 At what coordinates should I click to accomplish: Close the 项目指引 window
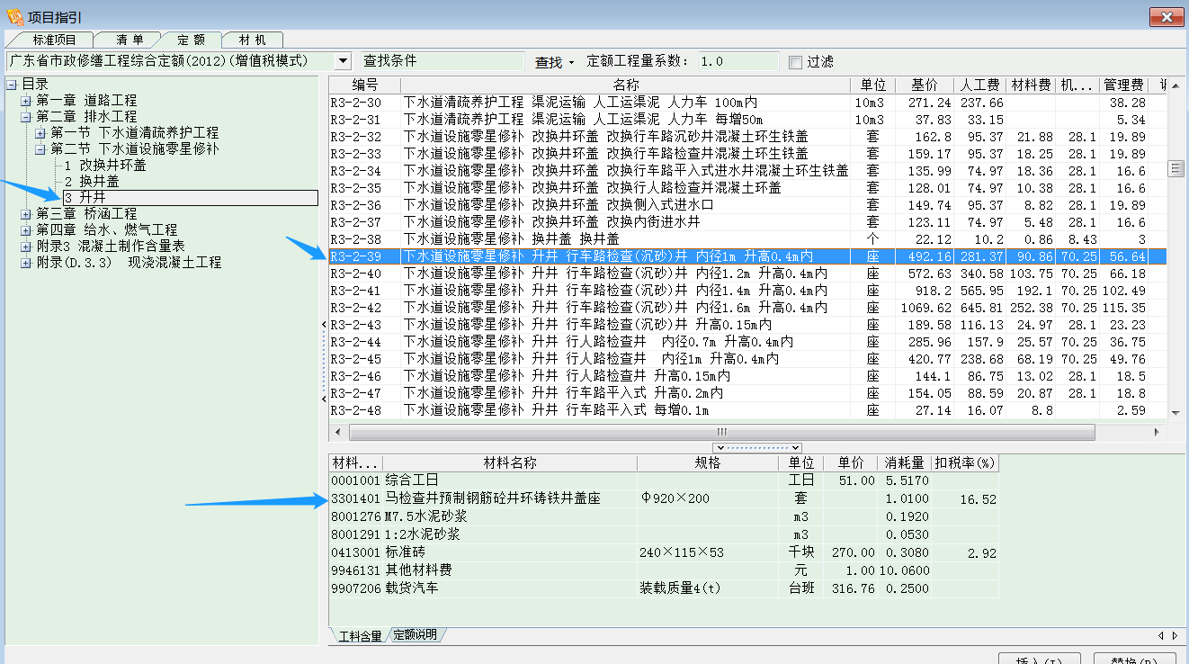click(1167, 17)
